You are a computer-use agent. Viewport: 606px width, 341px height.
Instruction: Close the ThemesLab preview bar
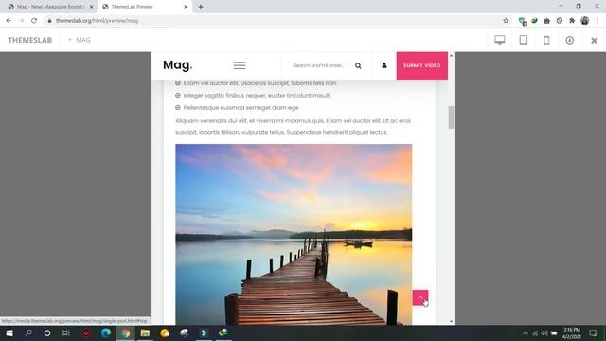[x=595, y=40]
